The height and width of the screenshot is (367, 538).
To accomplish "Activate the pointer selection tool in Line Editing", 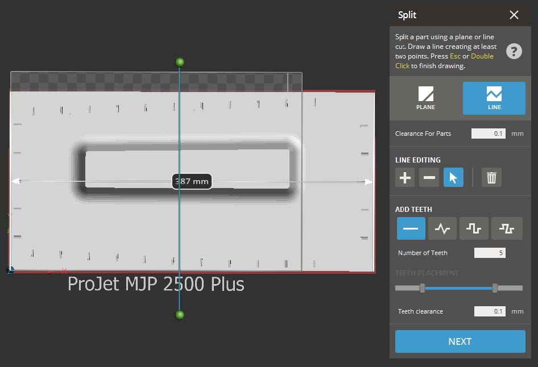I will coord(453,177).
